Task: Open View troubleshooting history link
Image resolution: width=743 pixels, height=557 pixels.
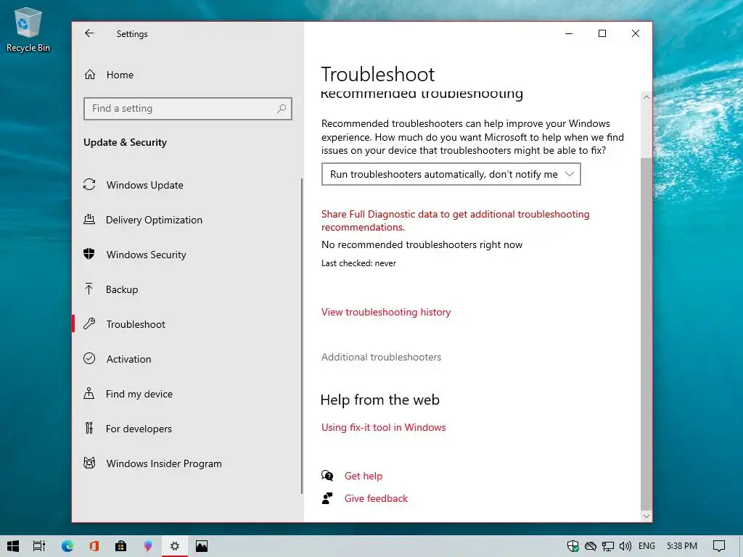Action: [x=386, y=312]
